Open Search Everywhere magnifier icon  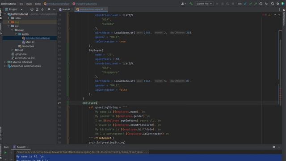click(x=272, y=4)
